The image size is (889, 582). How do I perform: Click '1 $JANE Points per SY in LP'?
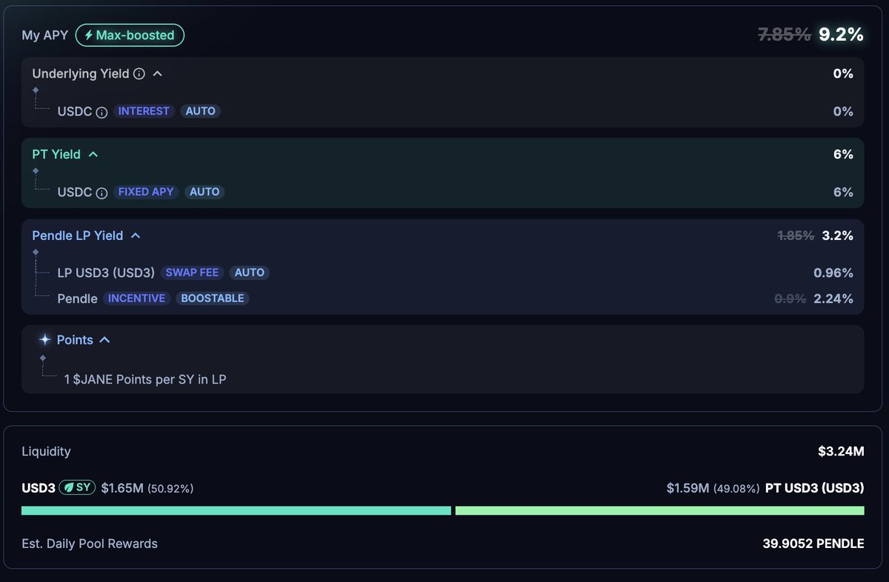pyautogui.click(x=145, y=380)
